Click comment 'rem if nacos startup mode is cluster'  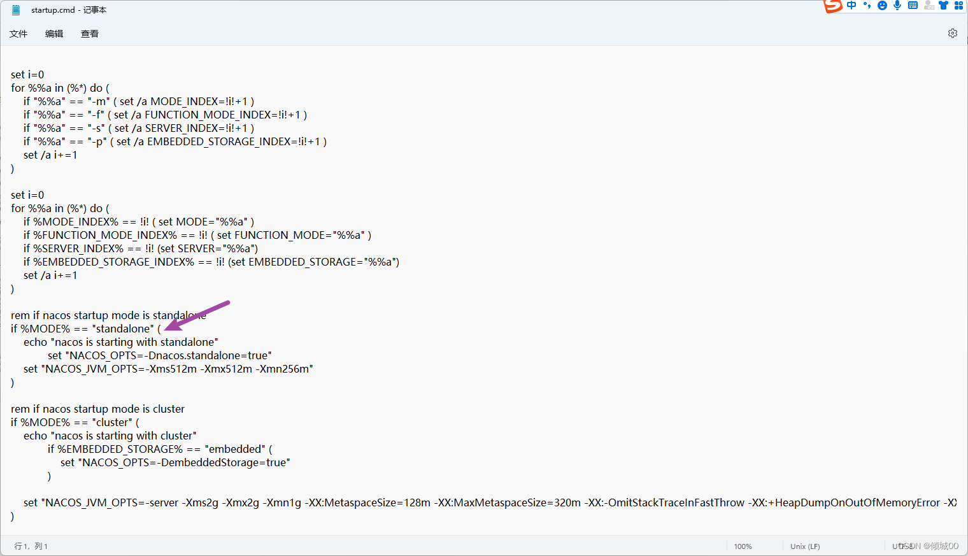[x=97, y=409]
